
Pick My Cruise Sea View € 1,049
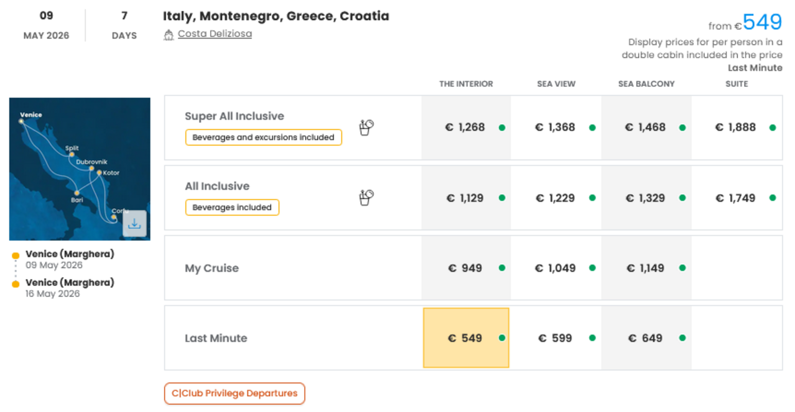pos(555,268)
